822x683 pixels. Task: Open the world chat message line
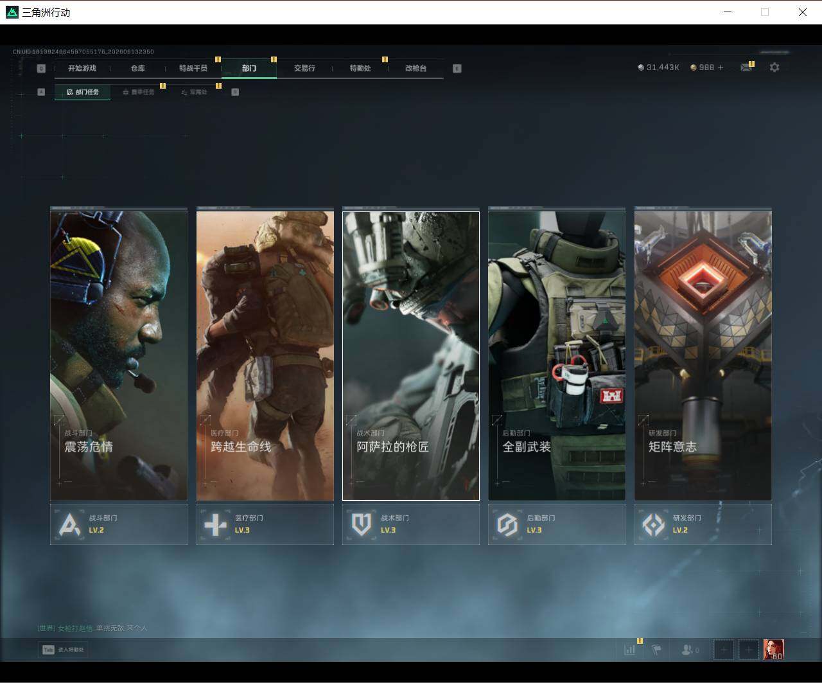tap(92, 628)
